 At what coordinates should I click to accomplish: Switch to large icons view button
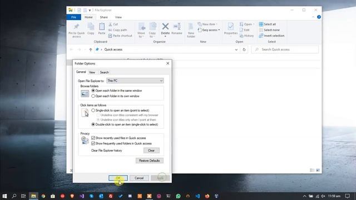point(318,170)
